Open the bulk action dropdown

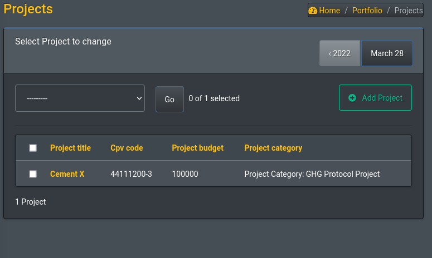point(80,98)
